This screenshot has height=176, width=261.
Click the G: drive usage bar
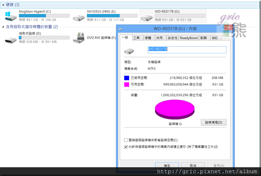tap(180, 16)
